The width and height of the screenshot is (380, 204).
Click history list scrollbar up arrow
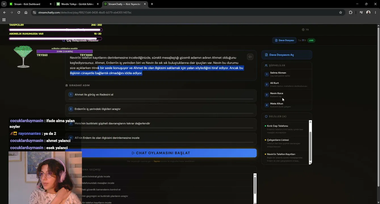255,175
